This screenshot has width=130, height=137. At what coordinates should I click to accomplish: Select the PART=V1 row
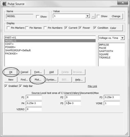pos(50,38)
